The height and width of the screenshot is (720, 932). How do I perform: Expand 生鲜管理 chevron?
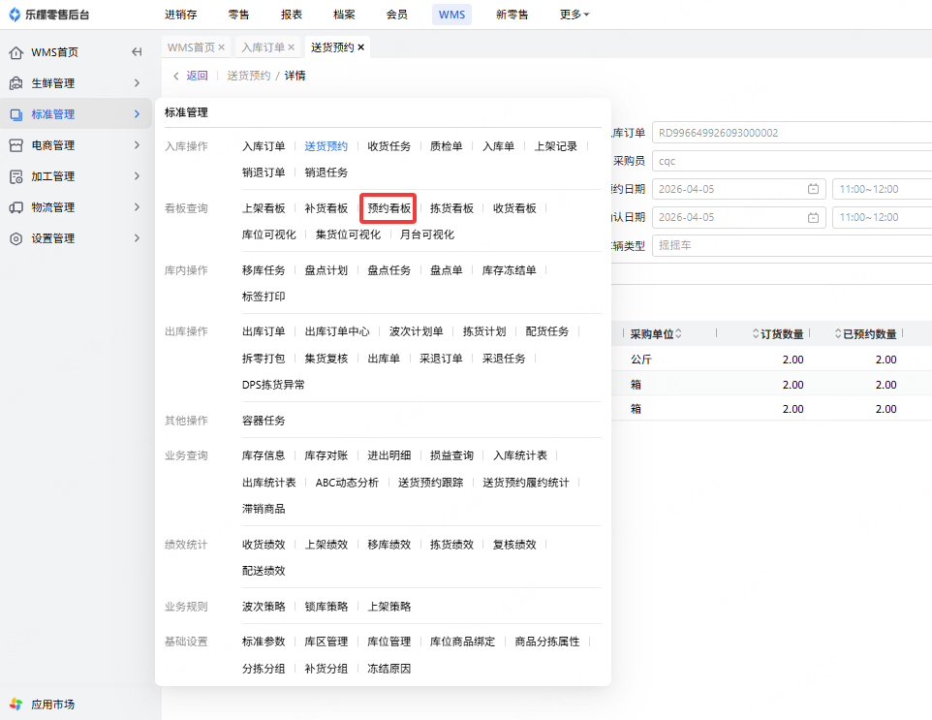click(x=137, y=83)
